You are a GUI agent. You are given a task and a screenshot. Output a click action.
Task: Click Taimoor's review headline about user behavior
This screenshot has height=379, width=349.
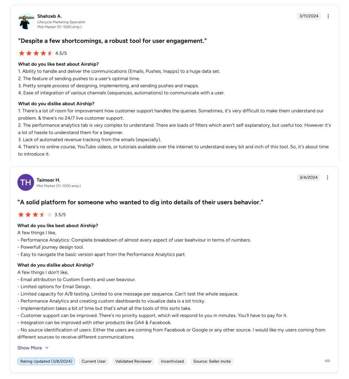pos(140,202)
